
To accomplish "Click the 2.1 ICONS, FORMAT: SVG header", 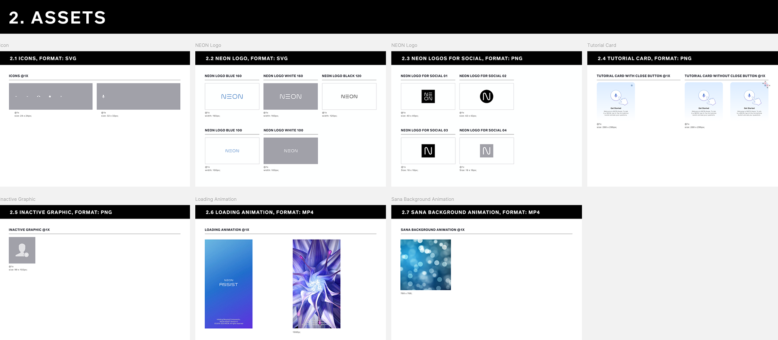I will point(43,58).
